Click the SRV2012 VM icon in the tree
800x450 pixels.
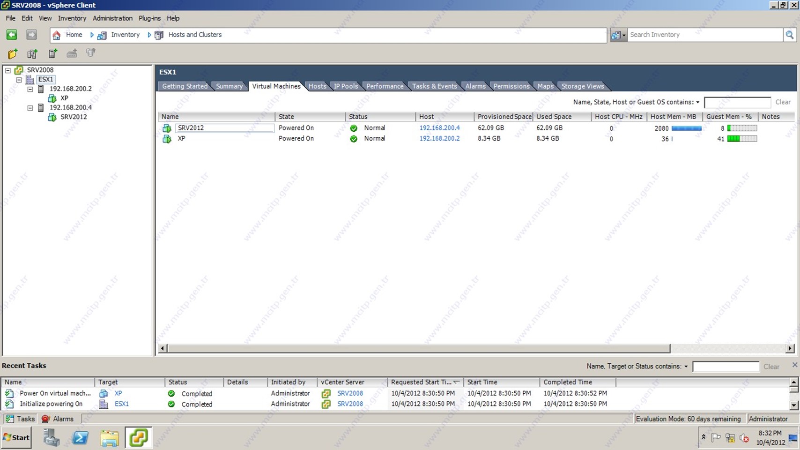[52, 117]
